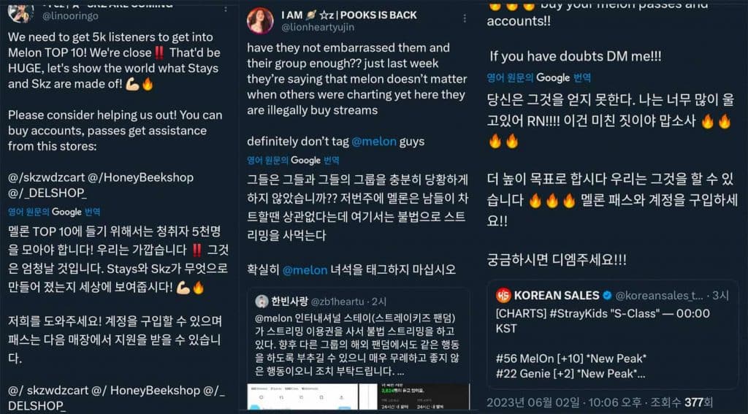Screen dimensions: 748x414
Task: Open the Google translation label on the right tweet
Action: tap(539, 77)
